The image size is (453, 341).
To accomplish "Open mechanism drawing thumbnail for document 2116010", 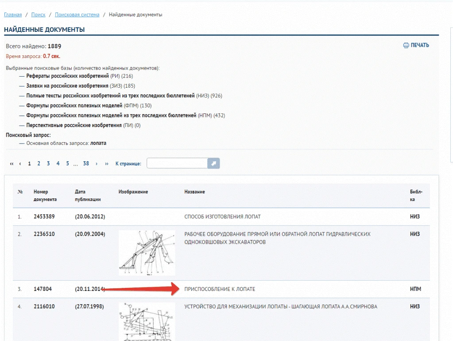I will point(147,322).
